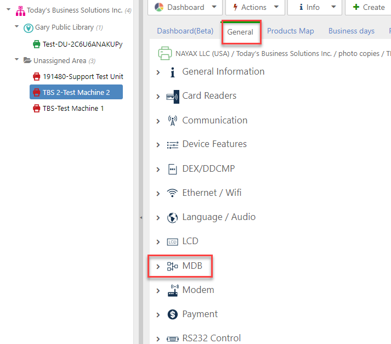Click the Card Readers icon

tap(173, 97)
